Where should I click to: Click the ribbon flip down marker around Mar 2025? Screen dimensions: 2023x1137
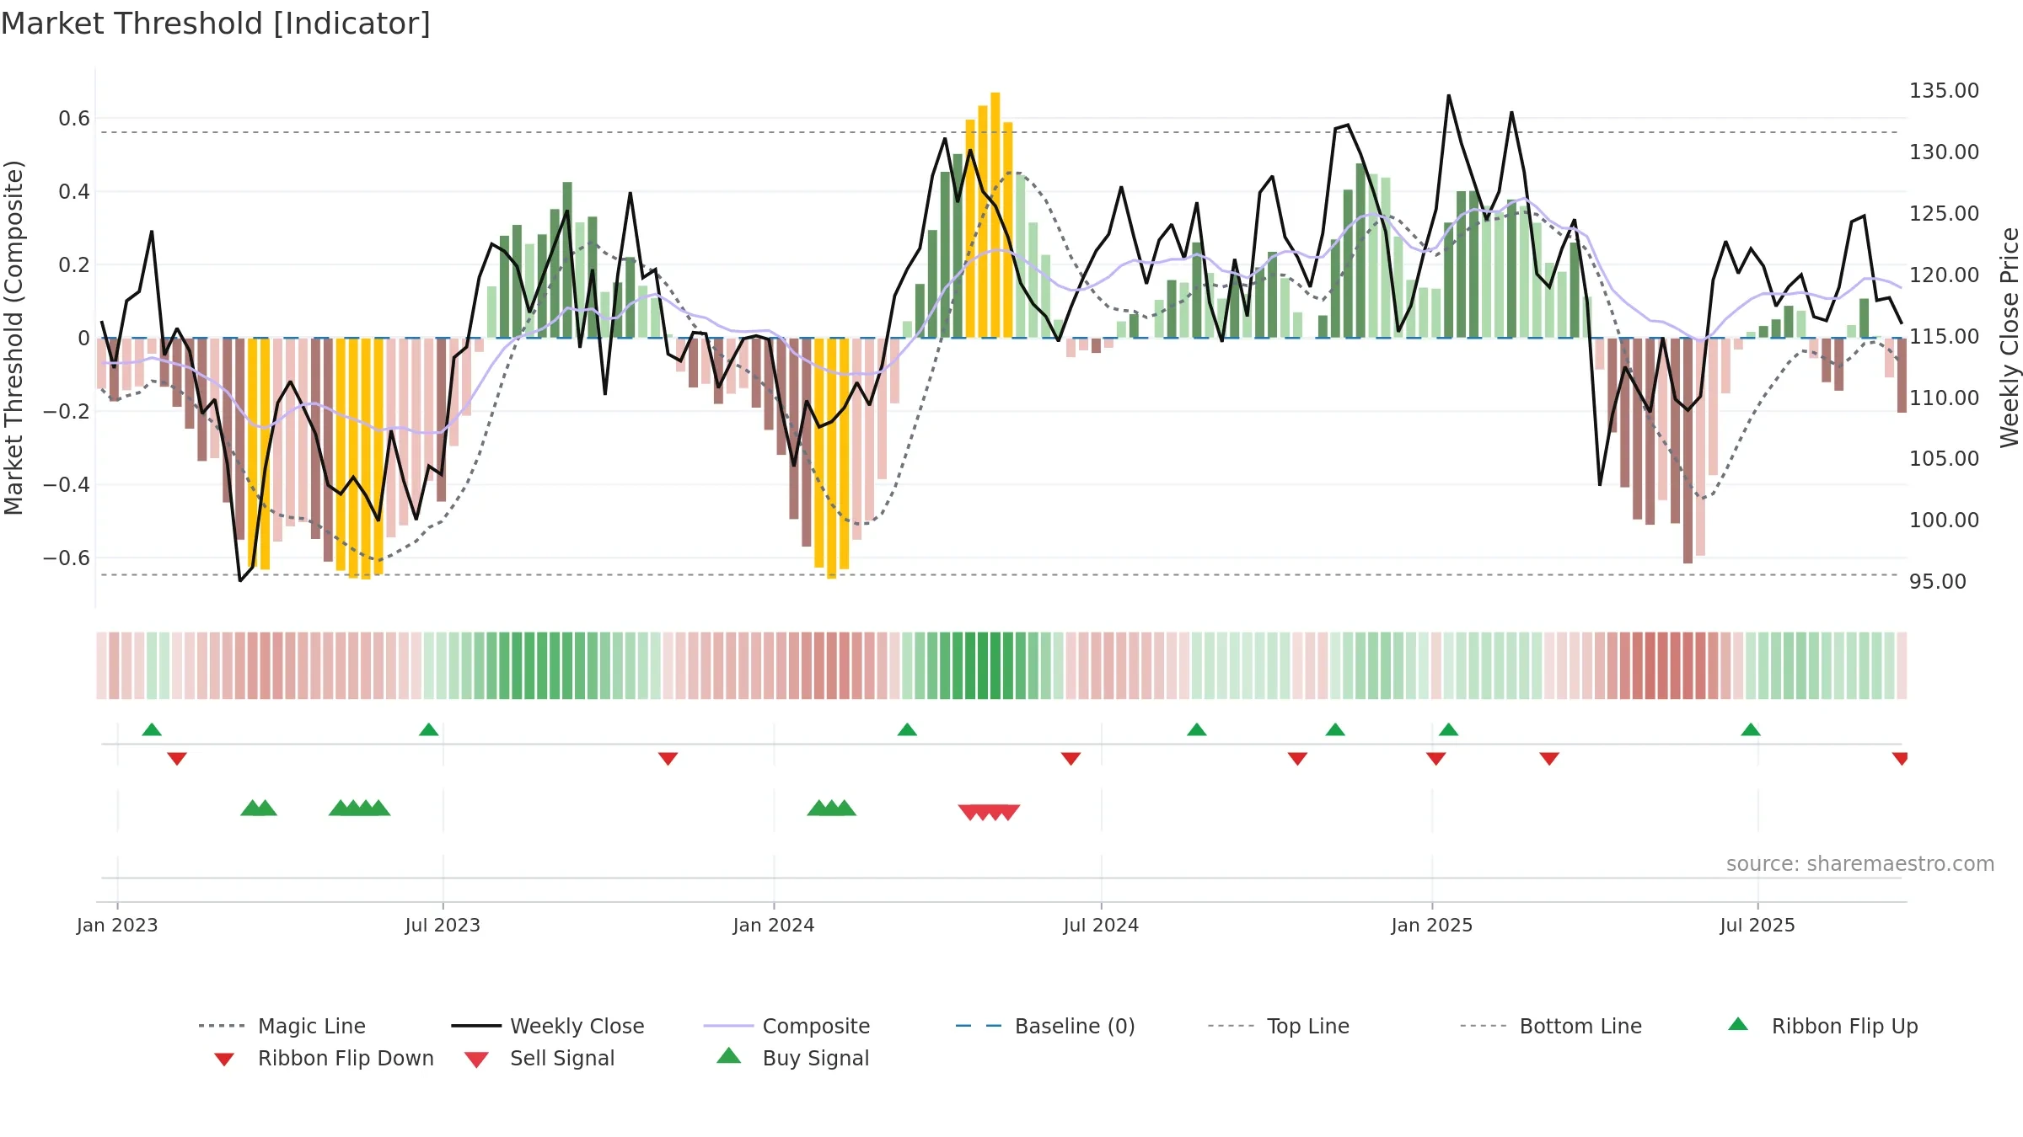tap(1549, 759)
